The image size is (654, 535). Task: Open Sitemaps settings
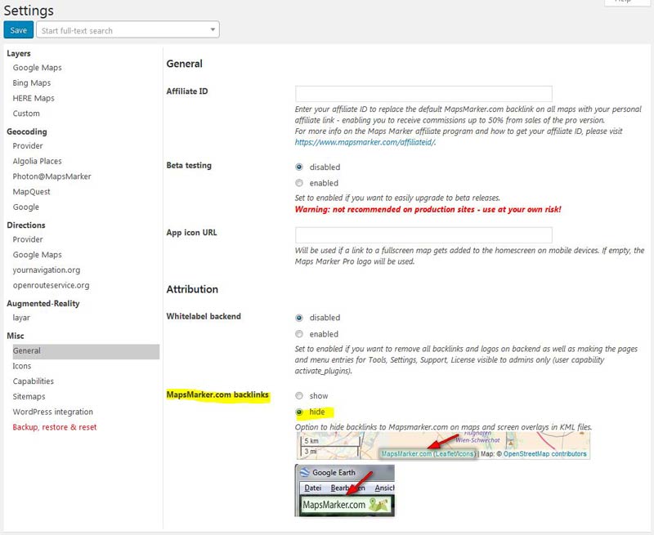[29, 397]
